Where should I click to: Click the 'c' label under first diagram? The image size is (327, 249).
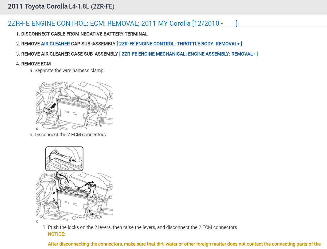pos(37,129)
